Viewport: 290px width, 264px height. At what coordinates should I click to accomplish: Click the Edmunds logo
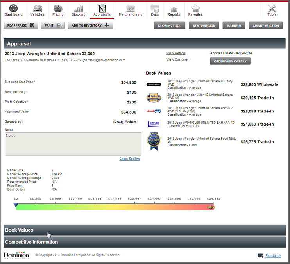[x=154, y=111]
